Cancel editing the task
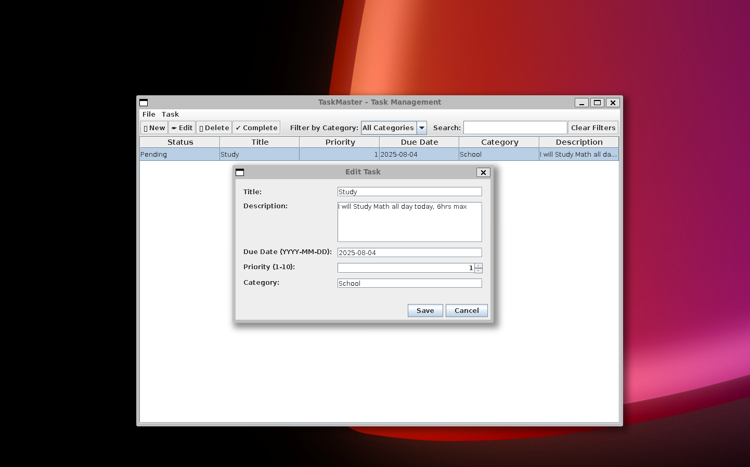The height and width of the screenshot is (467, 750). [466, 310]
